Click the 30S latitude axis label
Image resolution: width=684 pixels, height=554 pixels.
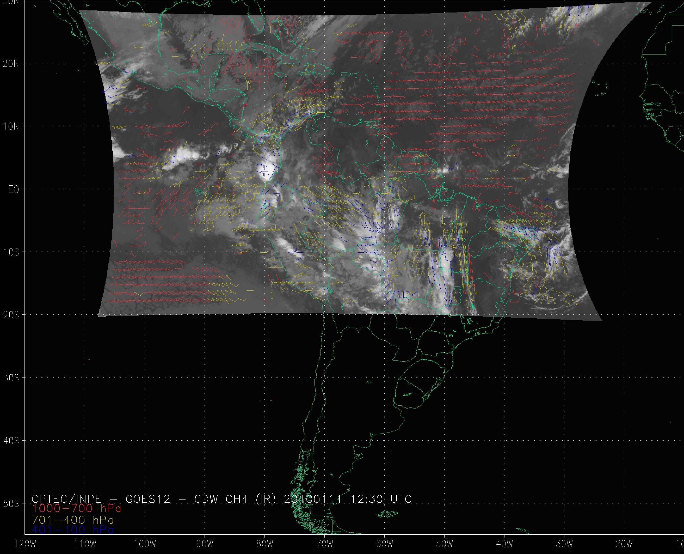pos(11,378)
